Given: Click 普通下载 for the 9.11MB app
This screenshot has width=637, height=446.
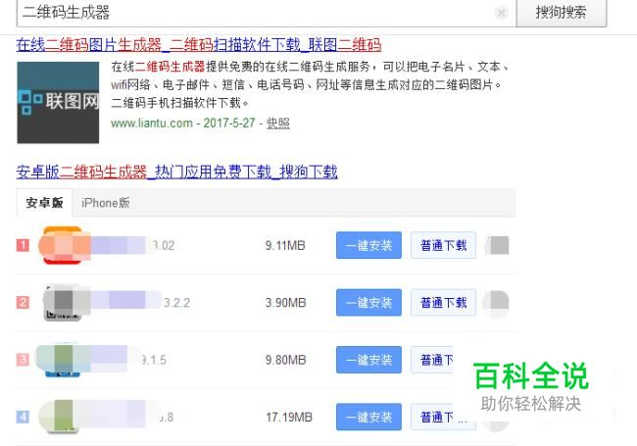Looking at the screenshot, I should 443,245.
